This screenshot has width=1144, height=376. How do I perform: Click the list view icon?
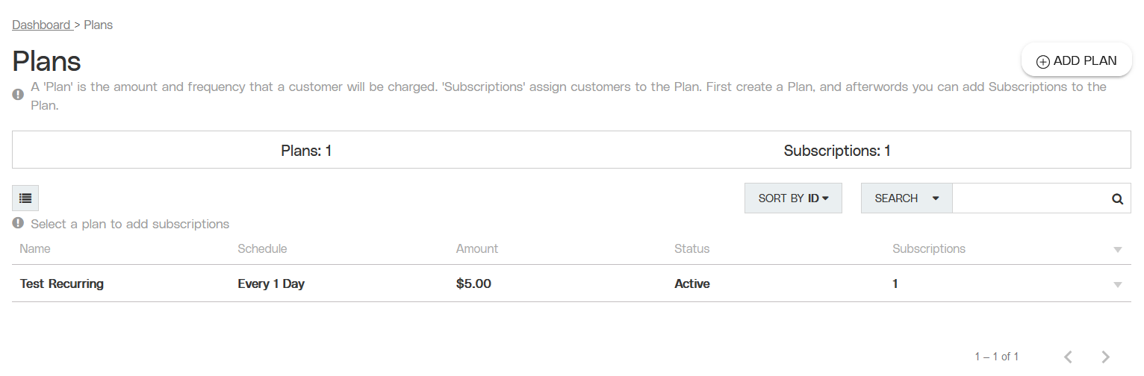coord(25,198)
